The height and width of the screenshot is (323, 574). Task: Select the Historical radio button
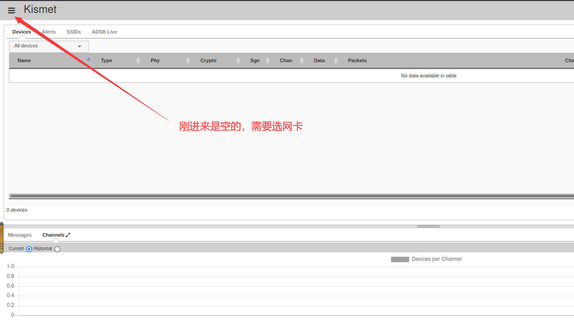pos(57,249)
